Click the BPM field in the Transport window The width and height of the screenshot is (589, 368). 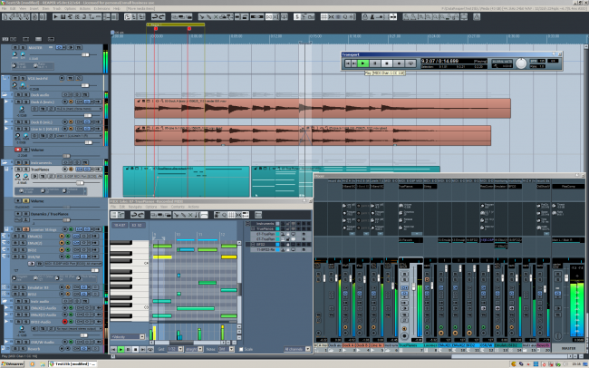(537, 61)
